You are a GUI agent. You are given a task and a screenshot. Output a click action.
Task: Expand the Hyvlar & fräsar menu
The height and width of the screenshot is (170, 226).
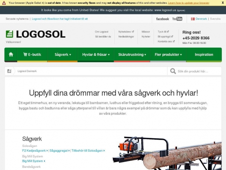click(x=96, y=54)
